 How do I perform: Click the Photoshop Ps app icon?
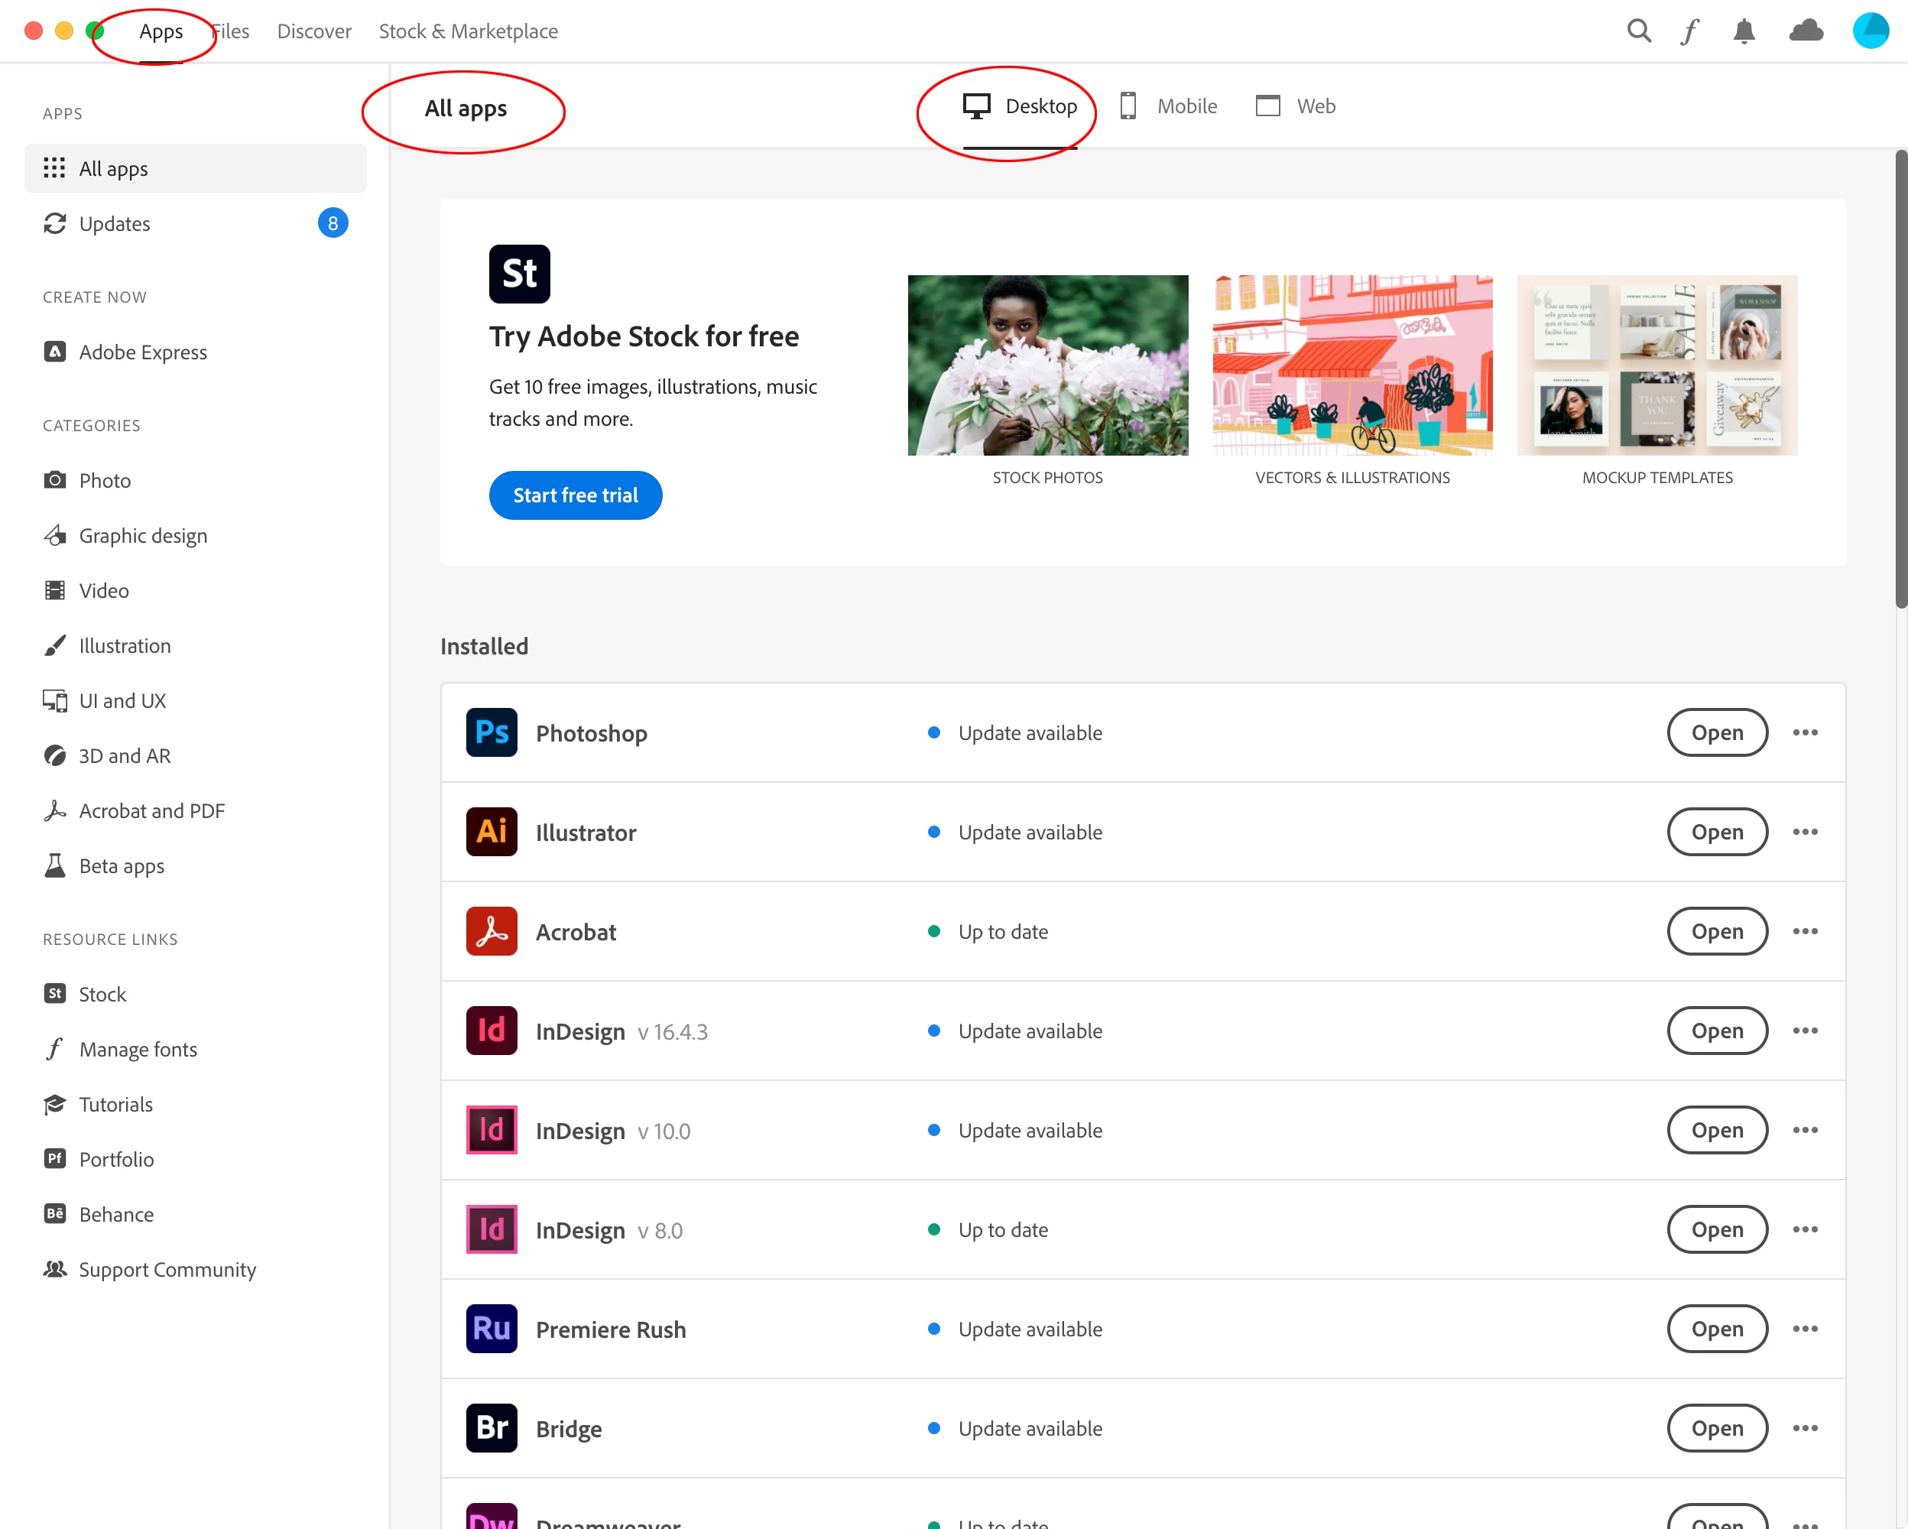(x=492, y=732)
